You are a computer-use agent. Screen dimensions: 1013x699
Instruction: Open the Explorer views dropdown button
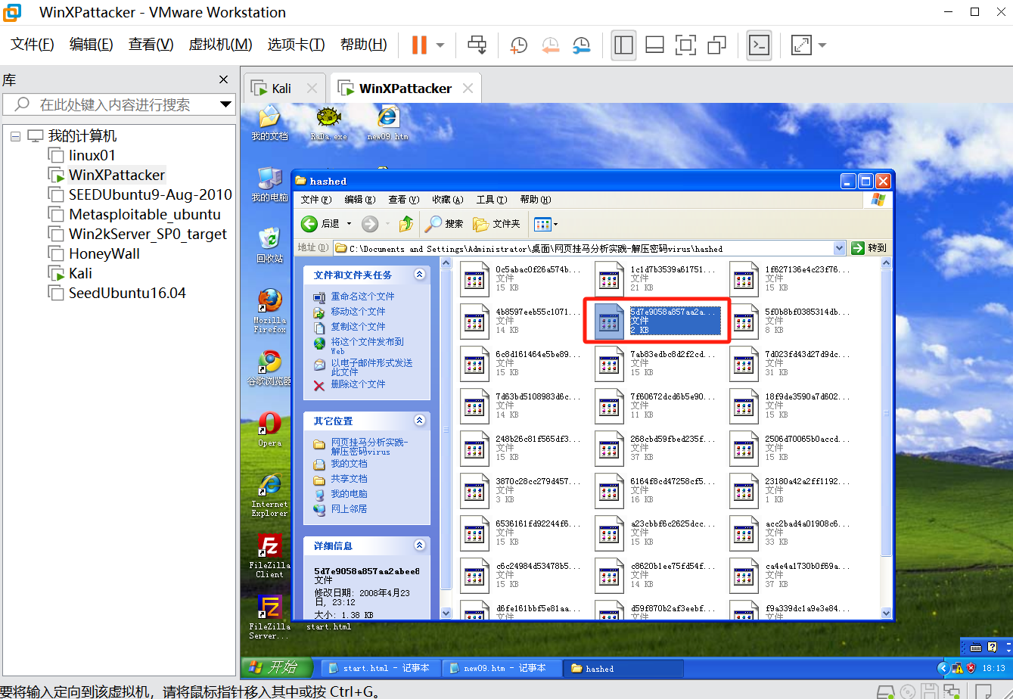(x=545, y=224)
